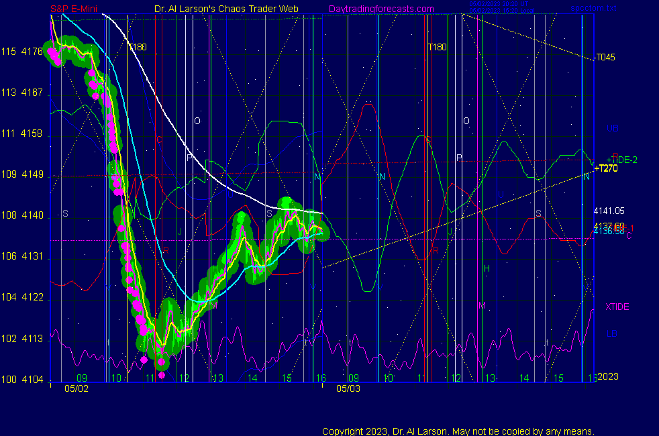Select the 2023 year label at bottom right

click(607, 377)
